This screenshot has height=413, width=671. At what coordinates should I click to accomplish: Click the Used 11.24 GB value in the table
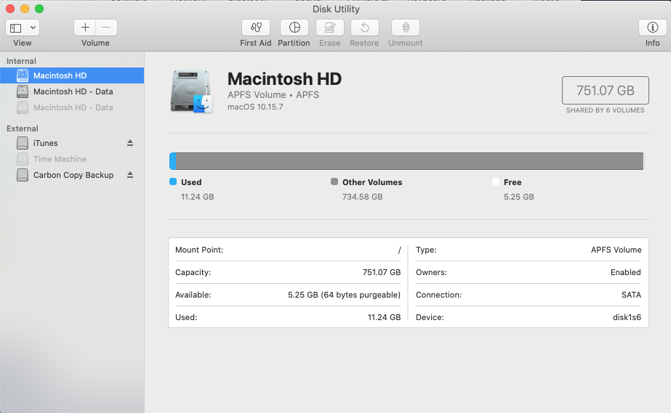pos(385,317)
